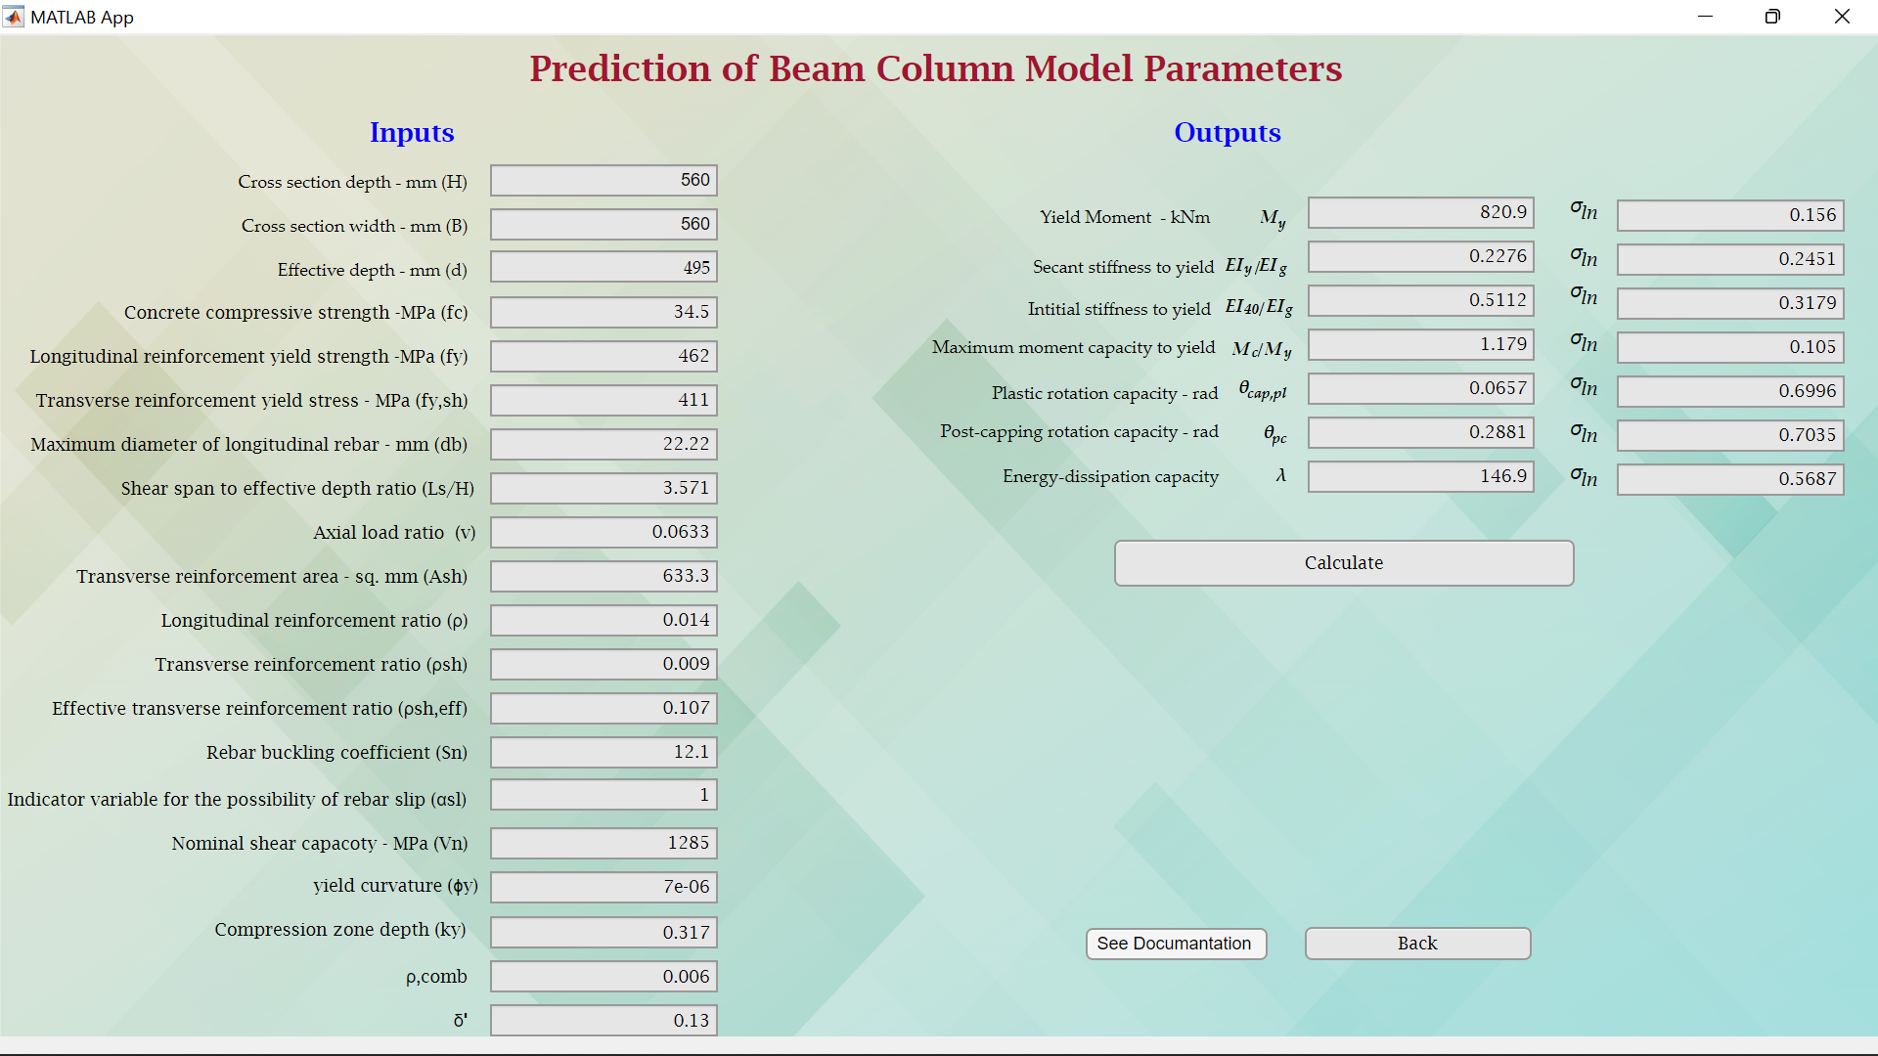Viewport: 1878px width, 1056px height.
Task: Edit Cross section width (B) field
Action: (x=604, y=225)
